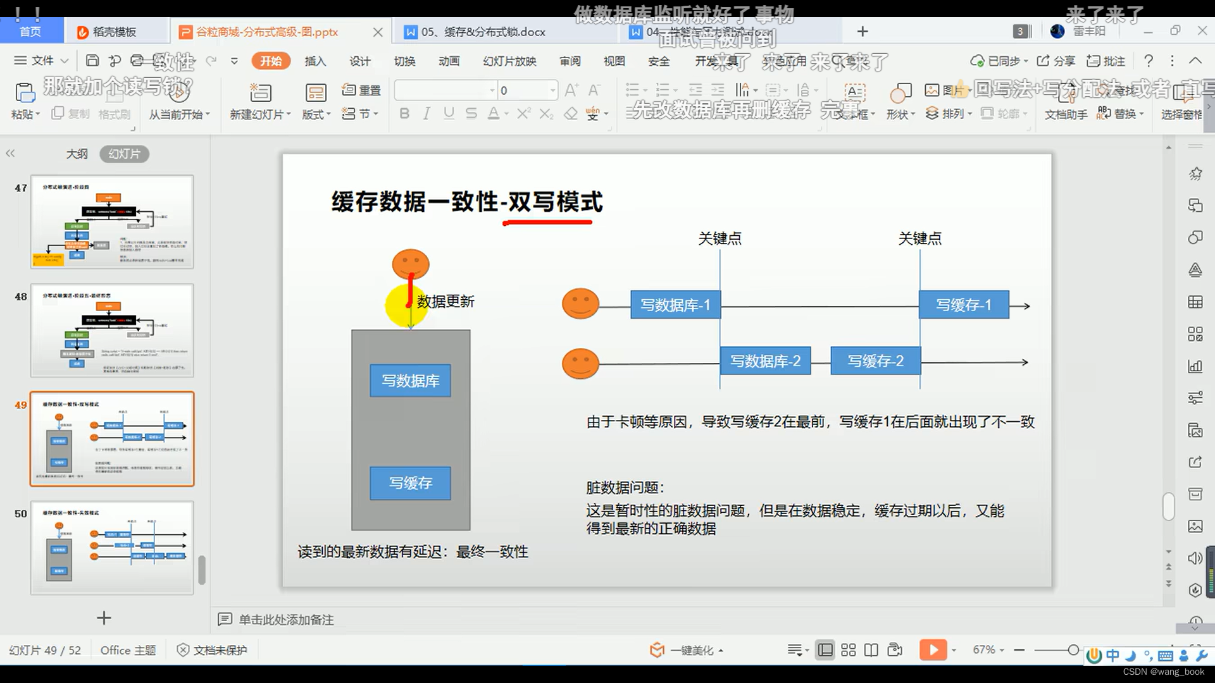Screen dimensions: 1215x683
Task: Switch to 幻灯片 view tab
Action: (x=123, y=154)
